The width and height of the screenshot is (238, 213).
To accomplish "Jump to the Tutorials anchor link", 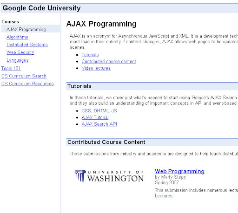I will point(90,55).
